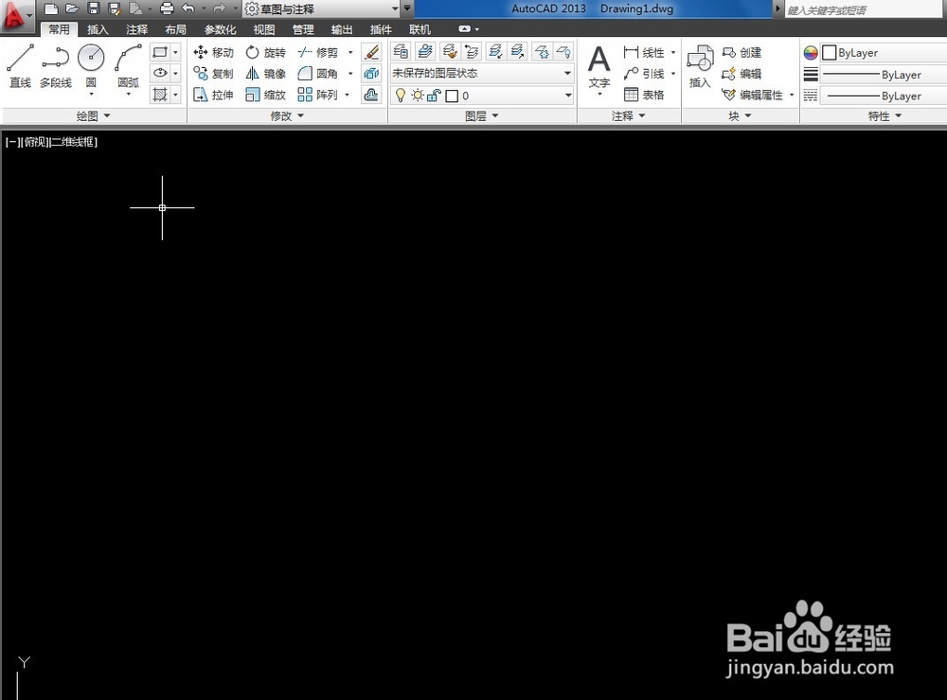Toggle the layer freeze sun icon
Image resolution: width=947 pixels, height=700 pixels.
418,96
